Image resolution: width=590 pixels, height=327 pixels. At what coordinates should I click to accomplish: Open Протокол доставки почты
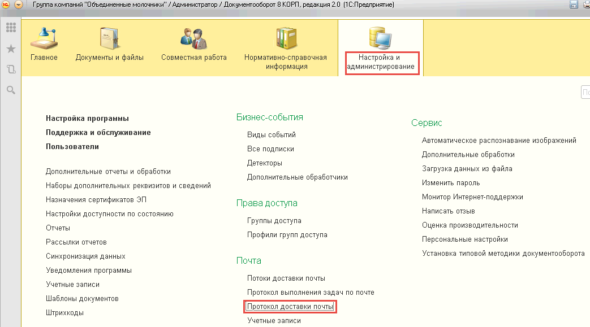point(290,307)
